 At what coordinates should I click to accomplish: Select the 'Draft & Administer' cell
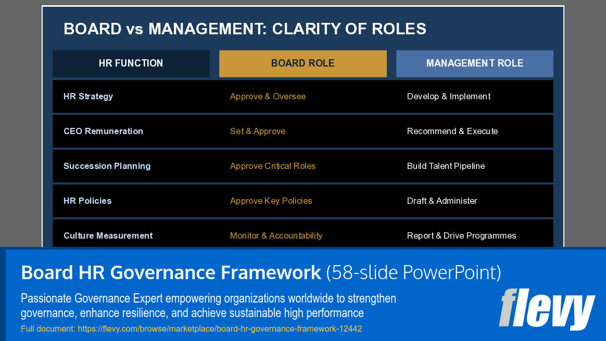[x=442, y=201]
